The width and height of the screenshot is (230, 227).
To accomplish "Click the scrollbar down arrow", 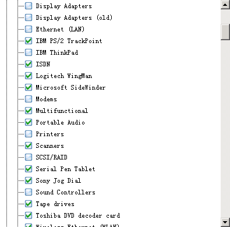I will tap(225, 222).
